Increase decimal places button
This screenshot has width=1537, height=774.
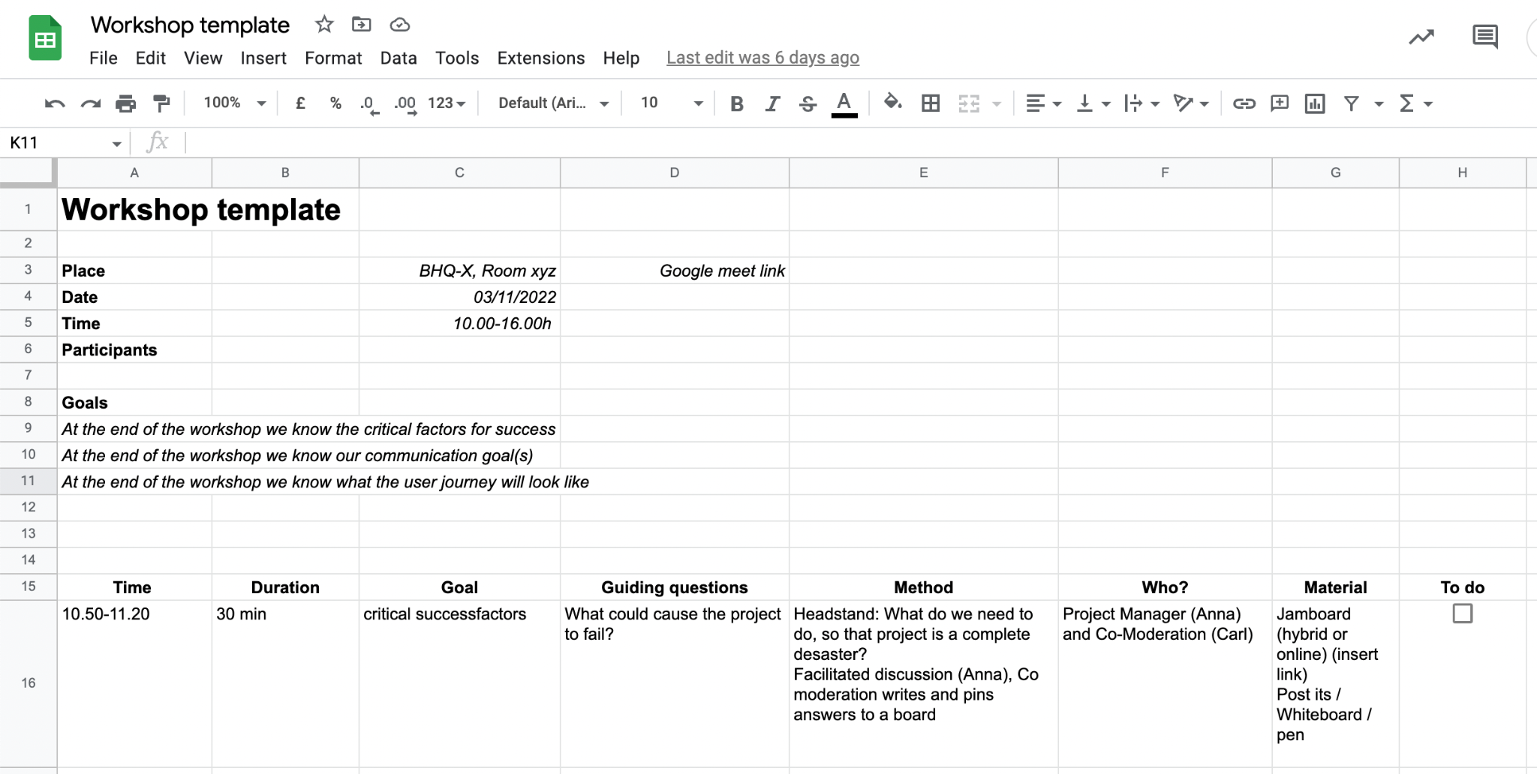coord(405,103)
